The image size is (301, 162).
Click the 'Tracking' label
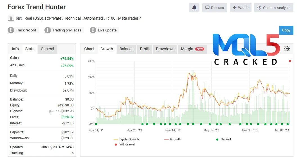tap(17, 153)
